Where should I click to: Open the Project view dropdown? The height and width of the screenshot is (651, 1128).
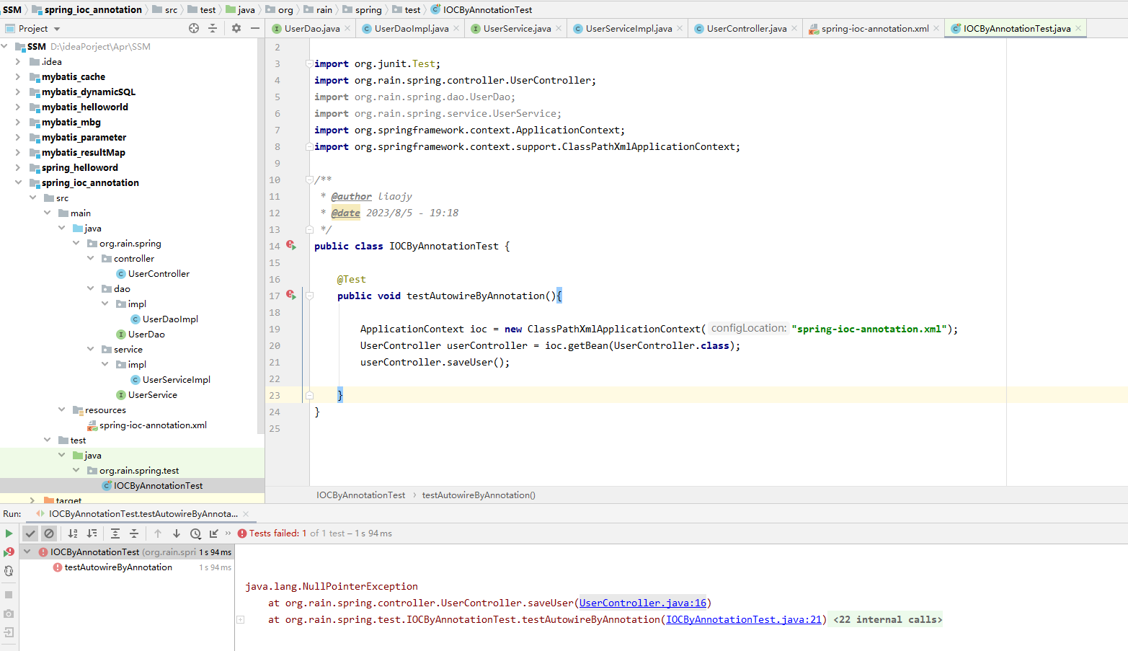(57, 29)
